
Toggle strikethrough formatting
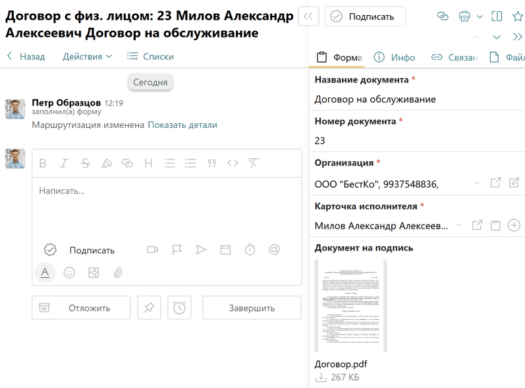point(85,163)
